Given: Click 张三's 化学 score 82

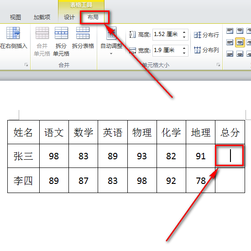Looking at the screenshot, I should [171, 156].
